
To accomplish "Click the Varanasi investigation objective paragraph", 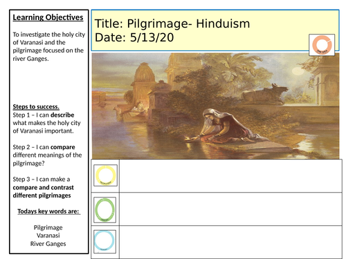I will [49, 46].
